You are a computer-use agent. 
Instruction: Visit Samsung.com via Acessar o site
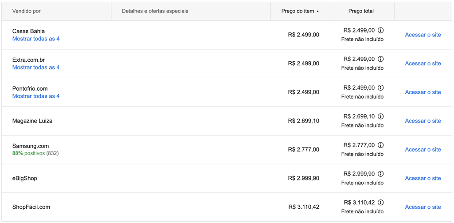[x=423, y=150]
